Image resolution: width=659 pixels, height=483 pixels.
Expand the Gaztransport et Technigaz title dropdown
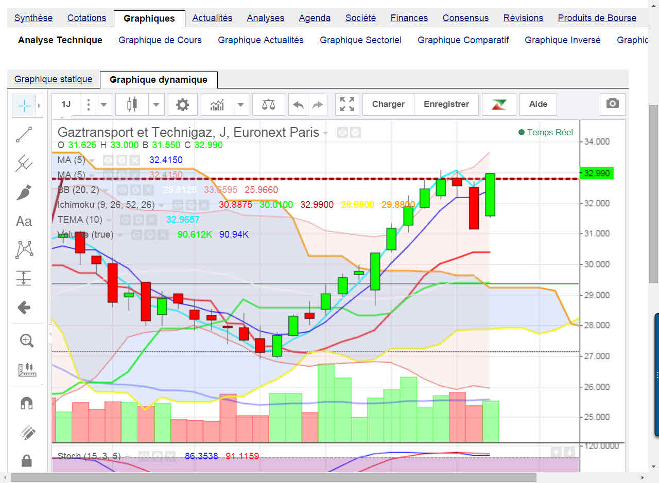coord(325,133)
